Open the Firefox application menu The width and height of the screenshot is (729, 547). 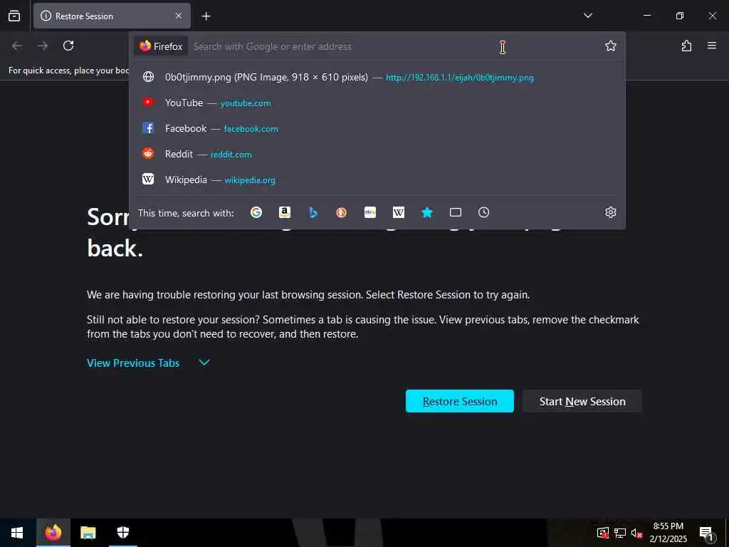point(711,46)
